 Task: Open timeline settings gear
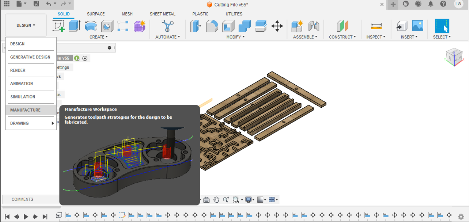tap(461, 216)
